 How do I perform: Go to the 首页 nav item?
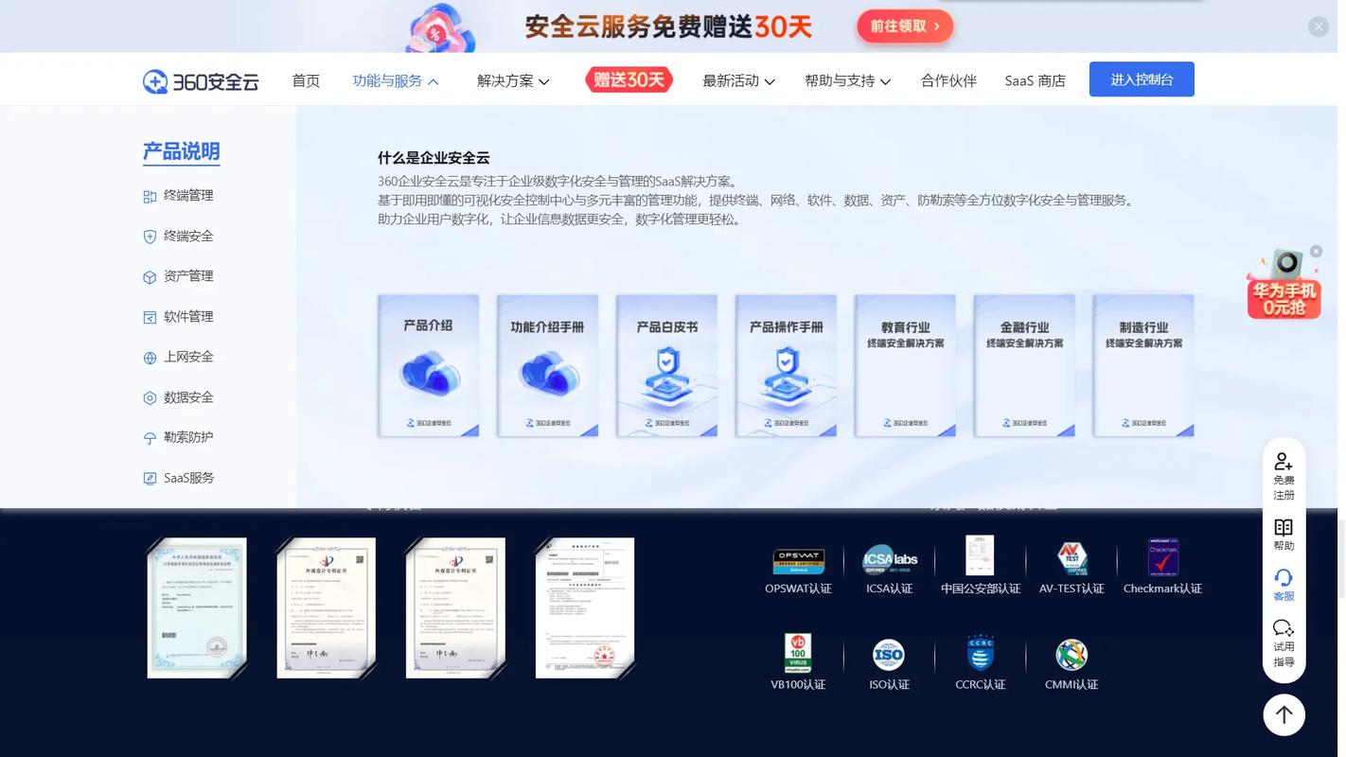(x=306, y=81)
